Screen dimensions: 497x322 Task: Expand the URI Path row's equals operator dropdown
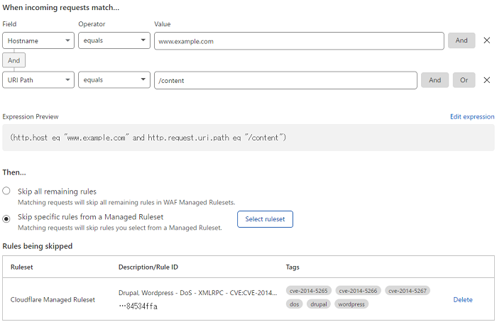[x=114, y=80]
